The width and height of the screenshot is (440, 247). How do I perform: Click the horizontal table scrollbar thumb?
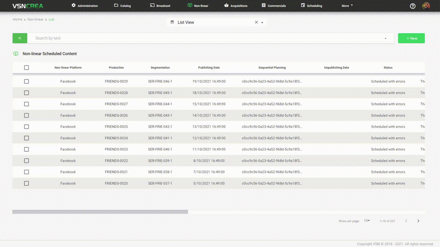pos(100,212)
